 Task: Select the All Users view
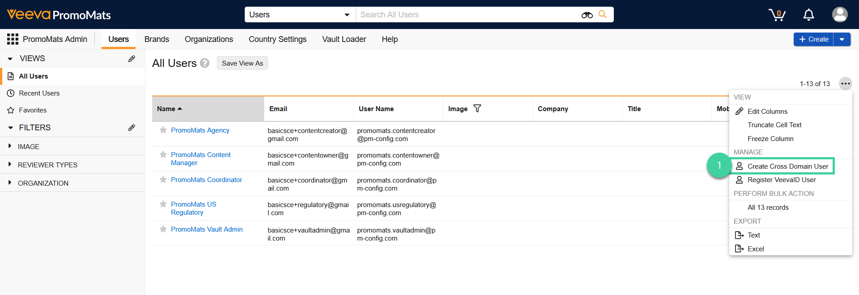coord(73,76)
